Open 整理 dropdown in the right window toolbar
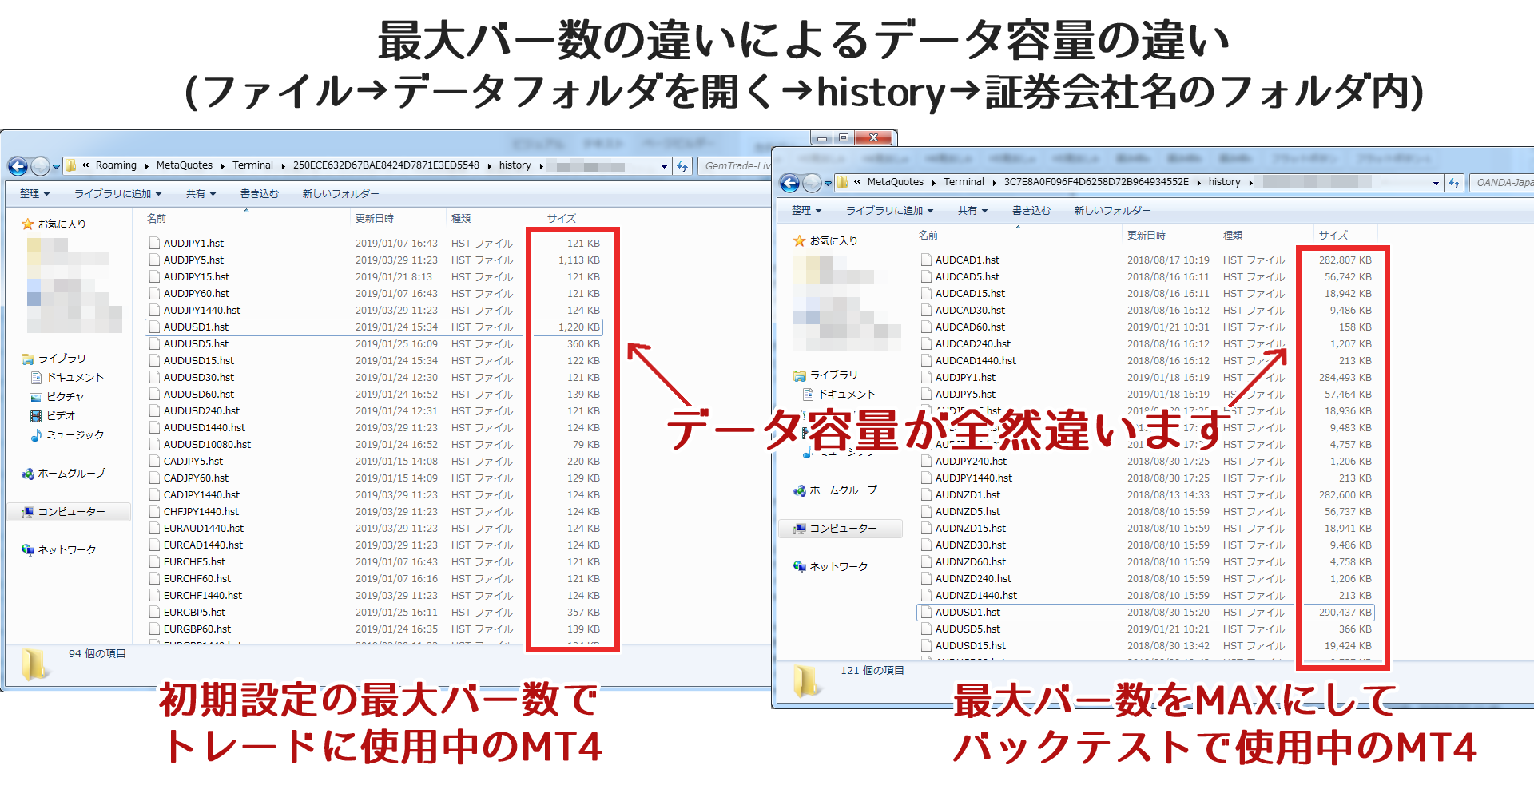Screen dimensions: 1534x809 (806, 210)
